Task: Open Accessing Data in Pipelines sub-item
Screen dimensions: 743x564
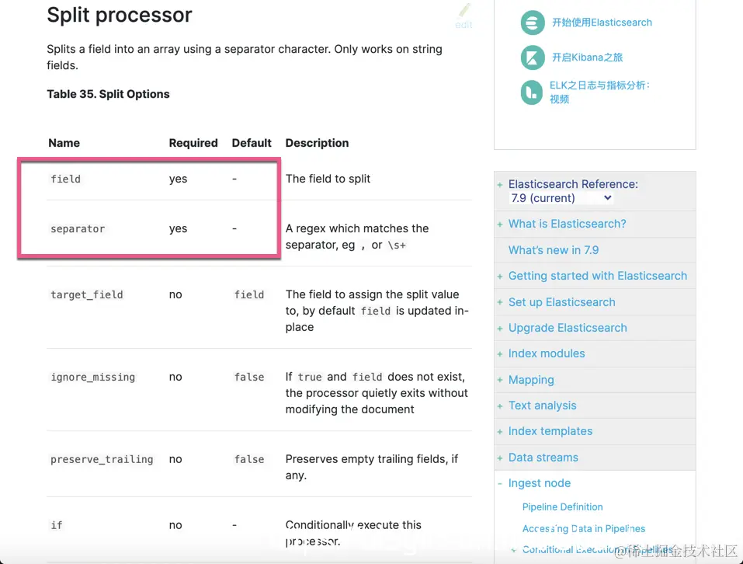Action: (584, 528)
